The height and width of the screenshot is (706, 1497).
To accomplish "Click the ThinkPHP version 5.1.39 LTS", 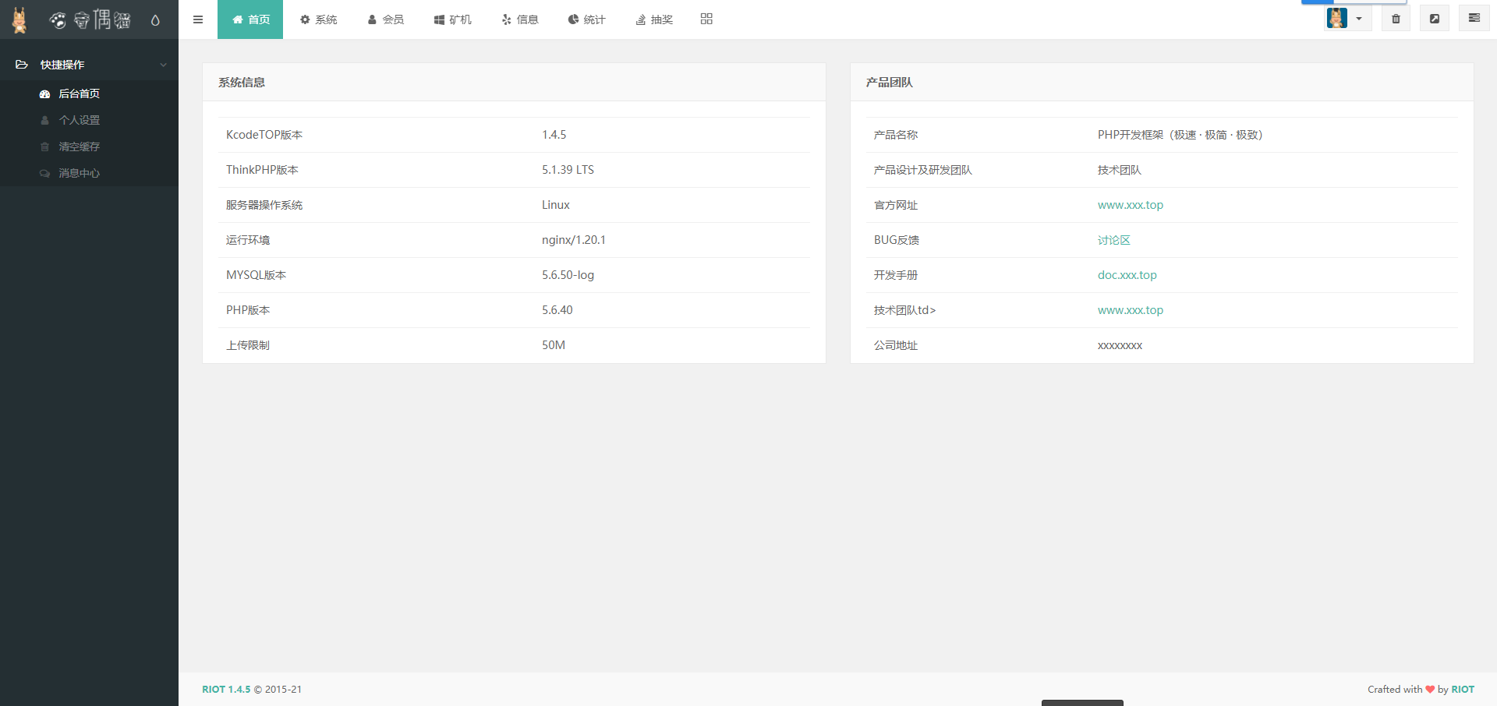I will tap(568, 170).
